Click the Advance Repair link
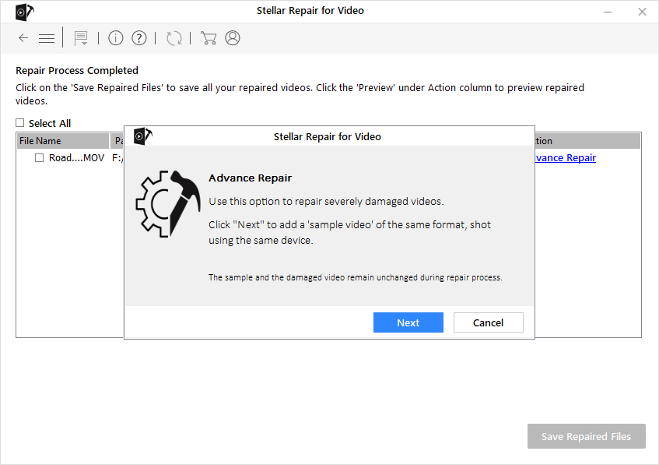The width and height of the screenshot is (659, 465). [x=565, y=158]
